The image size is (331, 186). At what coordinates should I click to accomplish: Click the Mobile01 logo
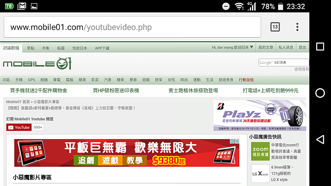point(37,63)
